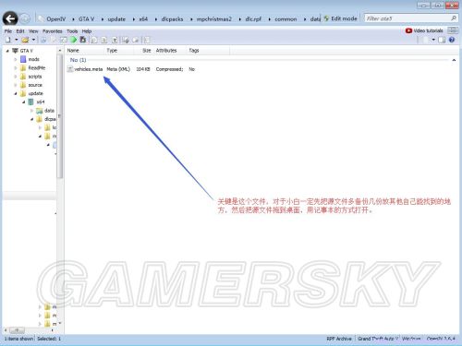This screenshot has width=462, height=346.
Task: Open the View menu
Action: [x=33, y=31]
